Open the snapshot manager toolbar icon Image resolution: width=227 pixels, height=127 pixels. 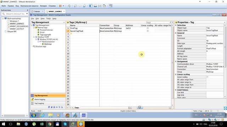[84, 6]
